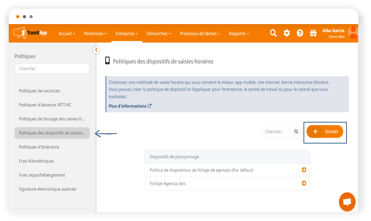This screenshot has width=371, height=221.
Task: Click Alba García's profile avatar
Action: (353, 32)
